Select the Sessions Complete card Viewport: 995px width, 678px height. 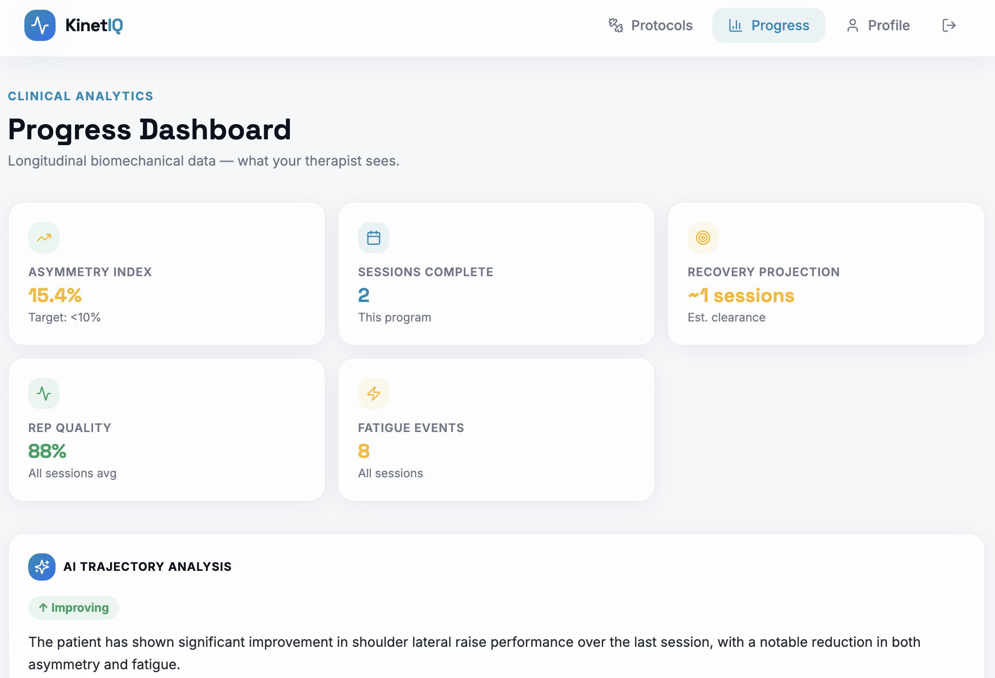496,274
